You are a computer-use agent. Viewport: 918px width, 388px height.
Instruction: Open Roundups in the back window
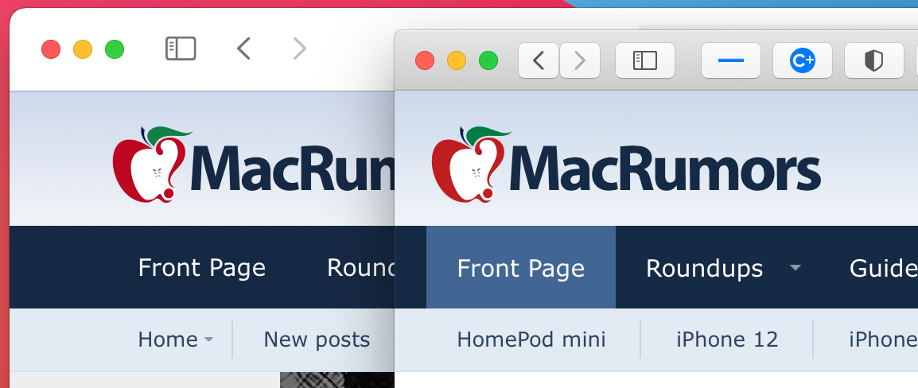point(360,267)
